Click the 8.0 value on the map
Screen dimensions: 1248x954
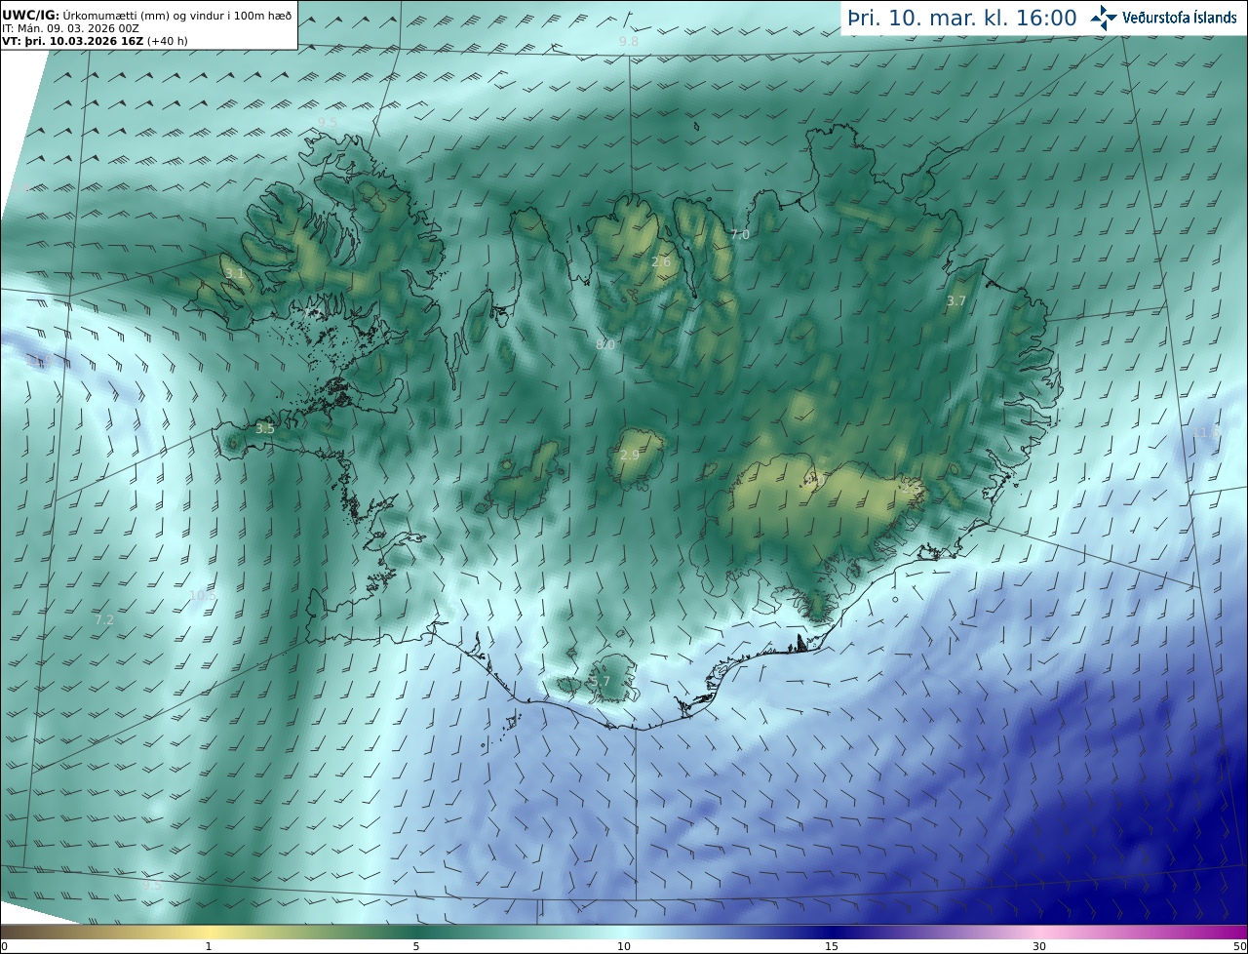point(605,344)
